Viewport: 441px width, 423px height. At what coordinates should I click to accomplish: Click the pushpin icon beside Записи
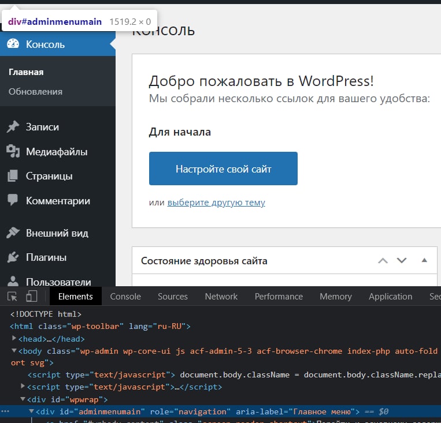click(13, 127)
